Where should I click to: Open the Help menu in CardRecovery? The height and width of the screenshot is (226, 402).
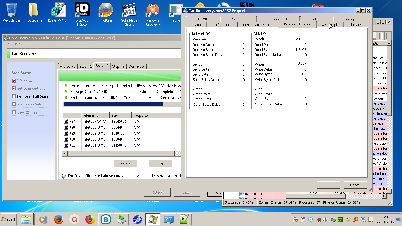pyautogui.click(x=17, y=44)
